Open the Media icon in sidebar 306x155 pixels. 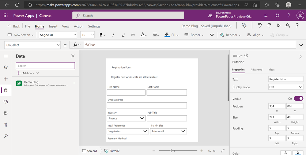point(6,102)
